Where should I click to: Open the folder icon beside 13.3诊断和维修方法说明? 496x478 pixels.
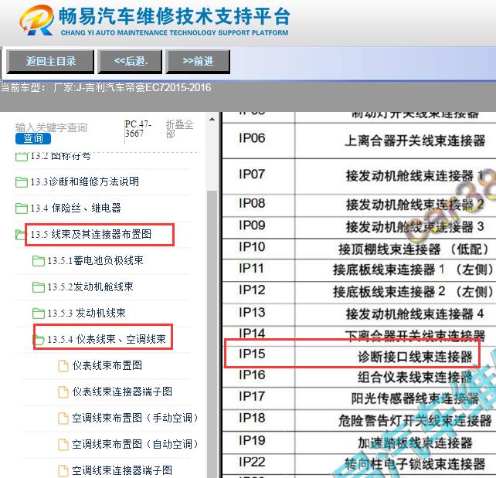[21, 181]
